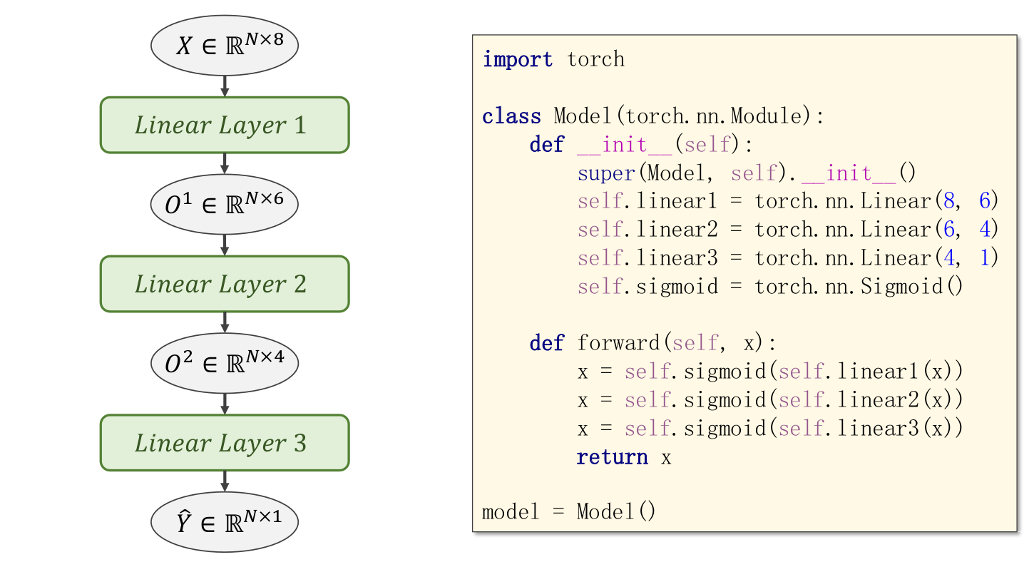This screenshot has width=1034, height=562.
Task: Click the 'model = Model()' code line
Action: (x=569, y=512)
